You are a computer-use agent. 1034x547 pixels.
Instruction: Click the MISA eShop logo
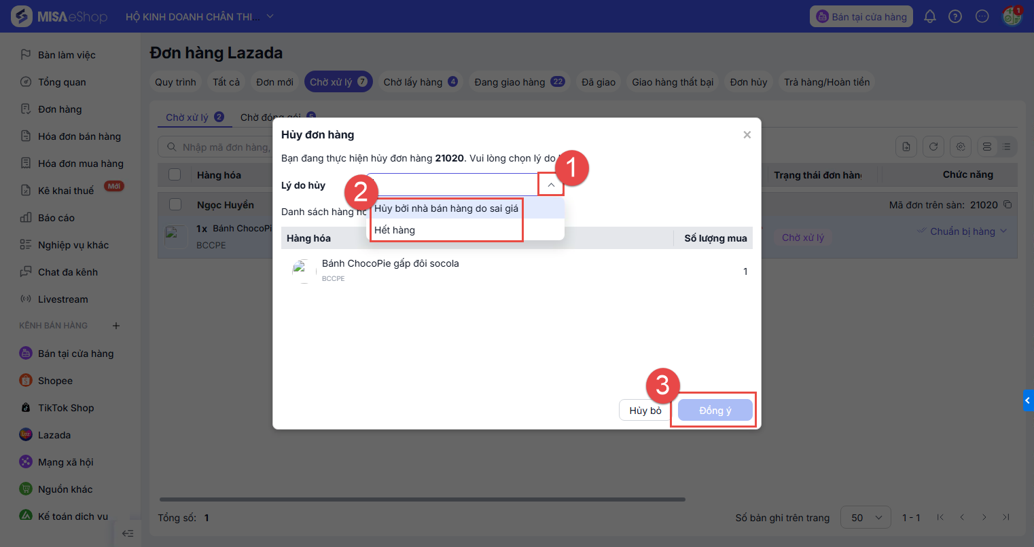pos(60,16)
